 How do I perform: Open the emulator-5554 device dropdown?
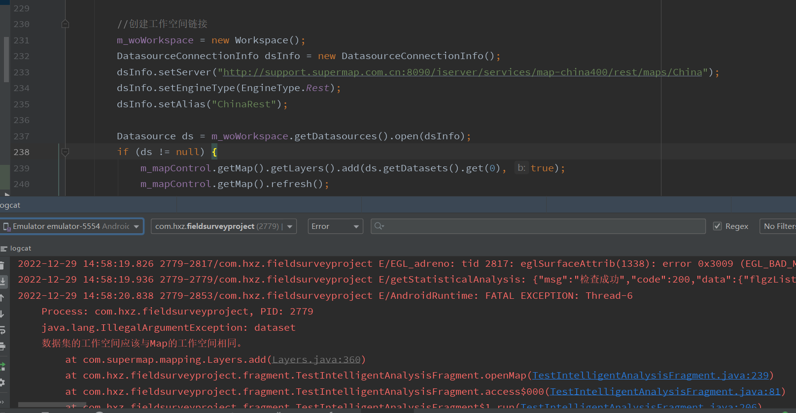point(72,226)
